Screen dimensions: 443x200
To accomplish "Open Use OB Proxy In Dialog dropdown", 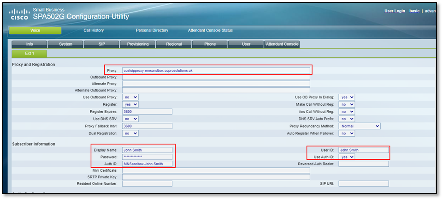I will 347,97.
